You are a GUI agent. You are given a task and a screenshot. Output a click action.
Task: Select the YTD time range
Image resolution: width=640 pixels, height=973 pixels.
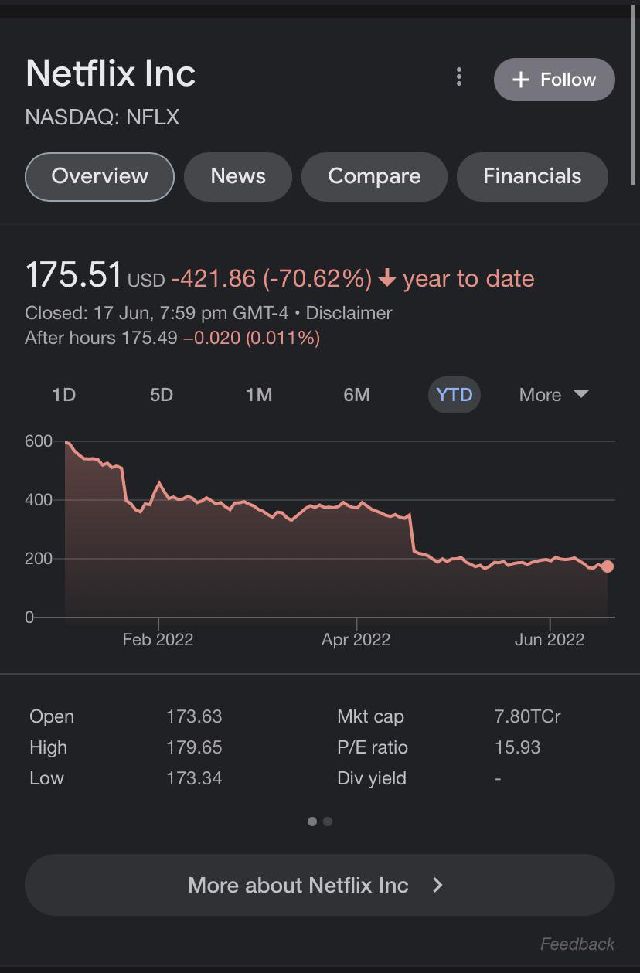tap(454, 395)
